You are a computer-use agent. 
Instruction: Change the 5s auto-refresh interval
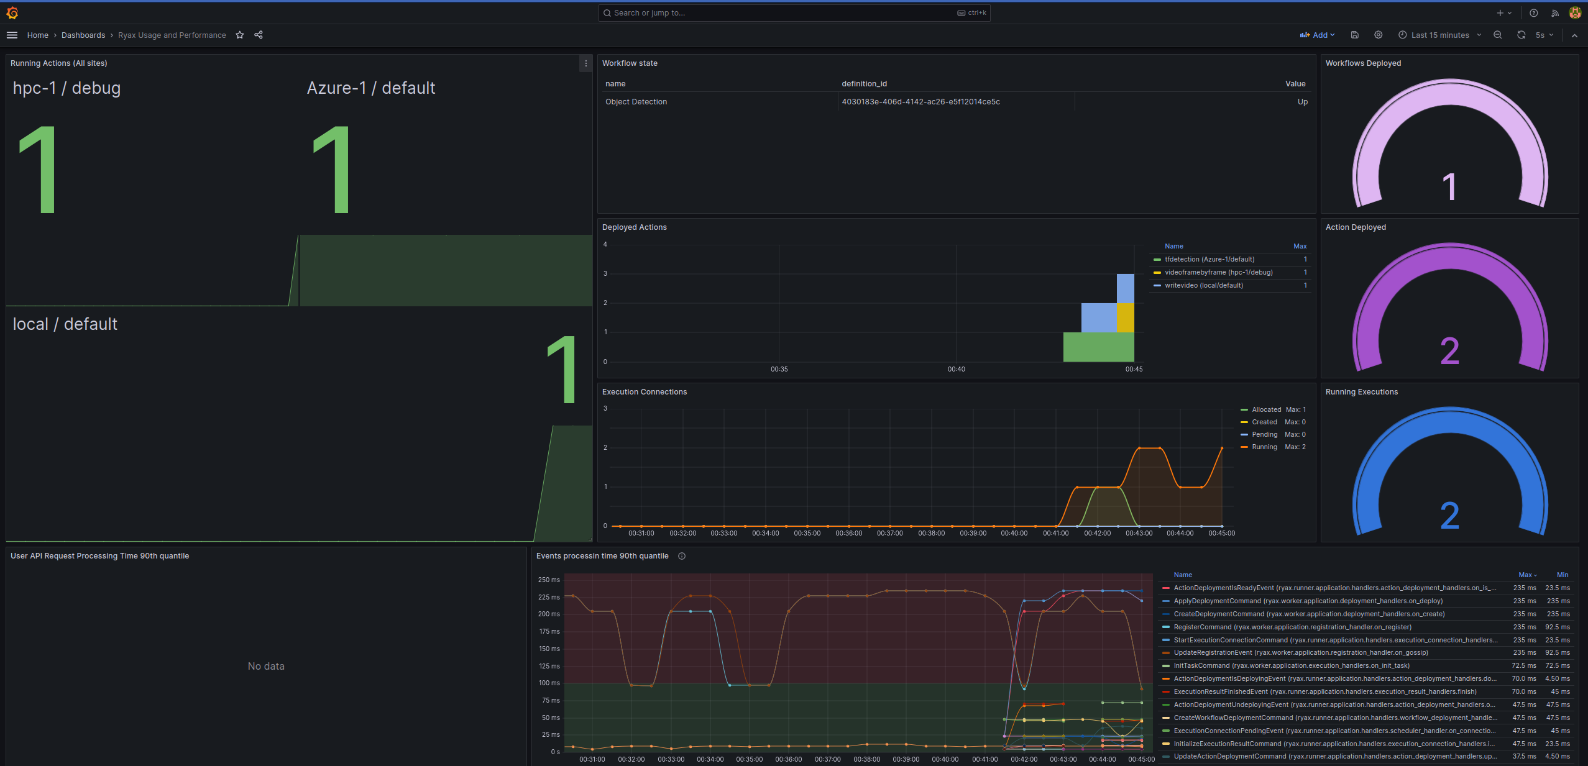click(1543, 35)
